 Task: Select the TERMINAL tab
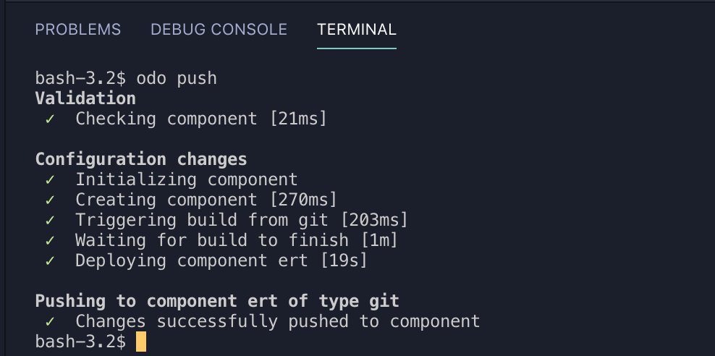pyautogui.click(x=356, y=30)
